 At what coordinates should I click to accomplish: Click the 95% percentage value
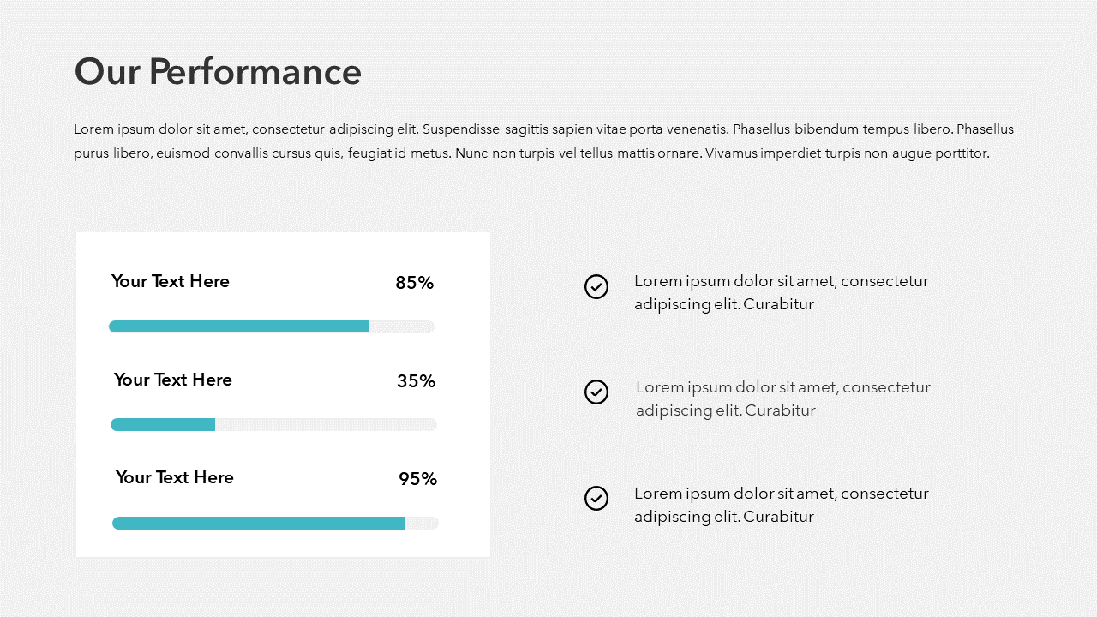tap(418, 479)
